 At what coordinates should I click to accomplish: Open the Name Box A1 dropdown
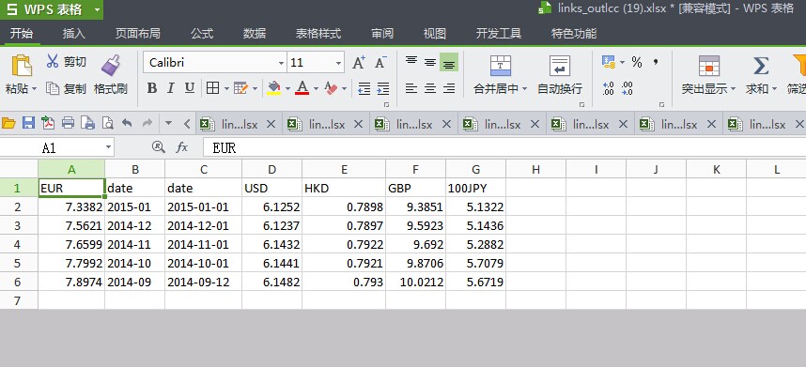108,147
